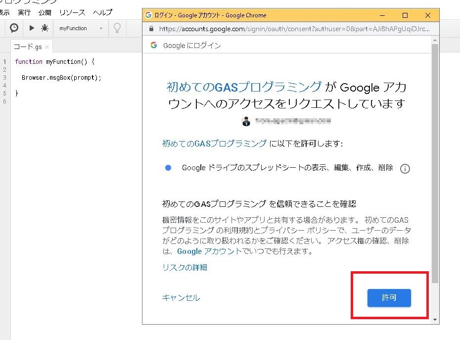
Task: Click the popup's vertical scrollbar down arrow
Action: 435,320
